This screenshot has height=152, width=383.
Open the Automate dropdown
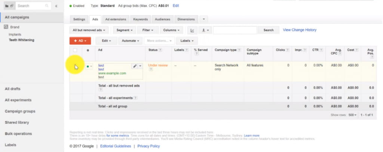pos(131,41)
